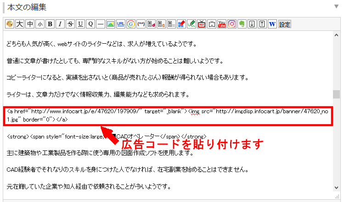Click the outlined TV icon
This screenshot has width=344, height=202.
pos(211,24)
